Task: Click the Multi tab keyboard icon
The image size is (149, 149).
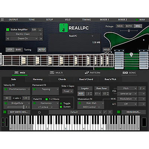Action: [x=52, y=73]
